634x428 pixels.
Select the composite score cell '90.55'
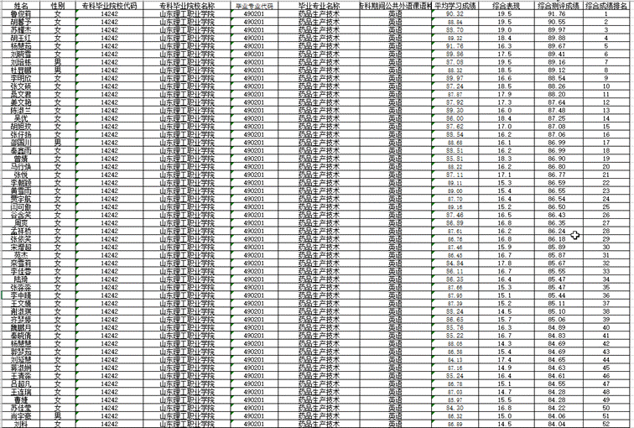tap(559, 22)
